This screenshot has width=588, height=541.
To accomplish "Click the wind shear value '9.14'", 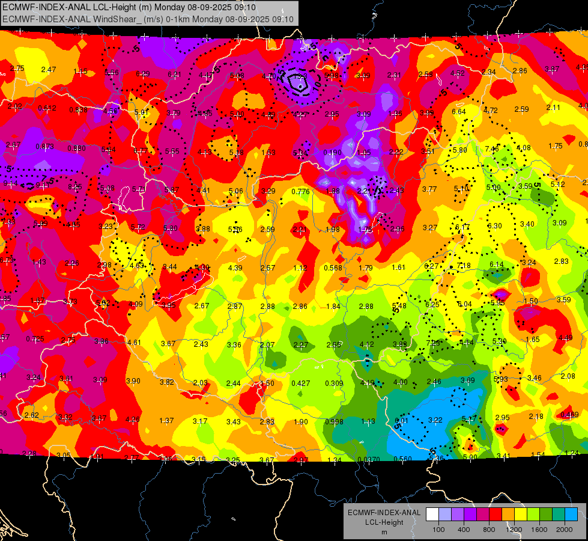I will [10, 183].
